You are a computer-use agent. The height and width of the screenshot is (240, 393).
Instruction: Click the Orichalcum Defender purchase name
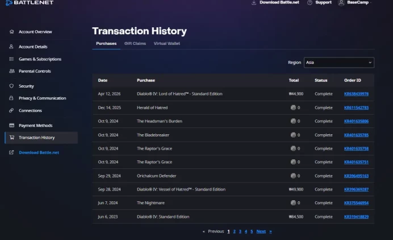coord(156,176)
